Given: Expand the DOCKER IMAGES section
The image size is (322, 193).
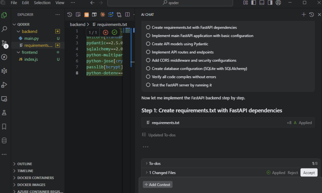Looking at the screenshot, I should click(14, 185).
